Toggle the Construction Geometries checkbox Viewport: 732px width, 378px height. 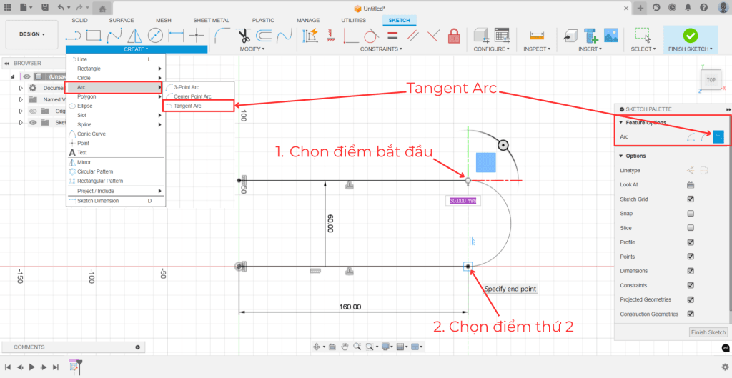[691, 314]
